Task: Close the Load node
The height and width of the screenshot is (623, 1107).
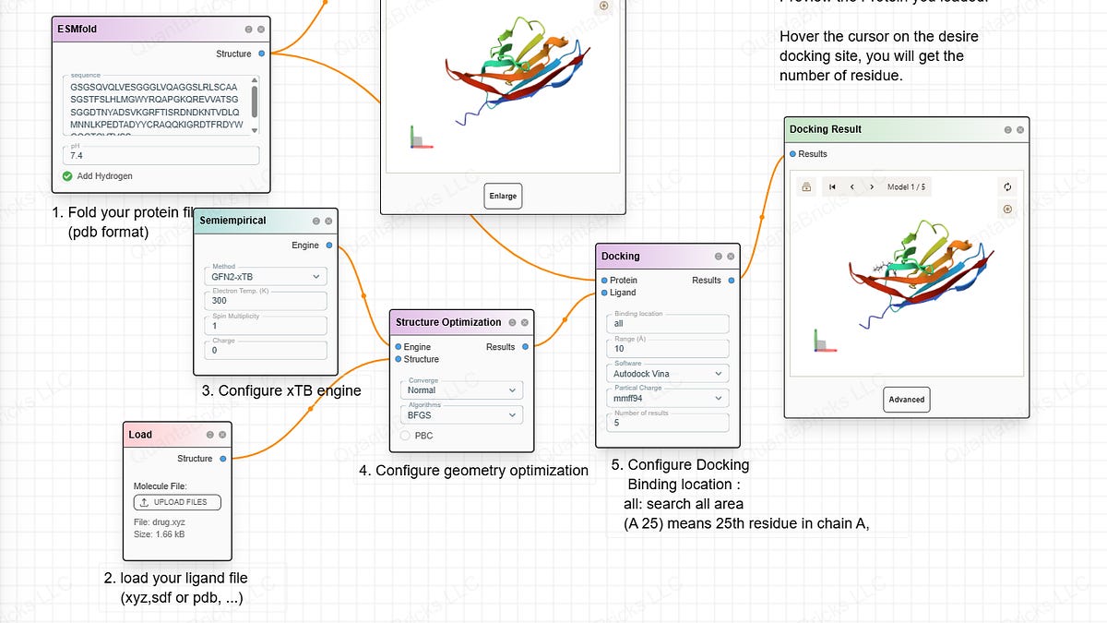Action: (x=222, y=435)
